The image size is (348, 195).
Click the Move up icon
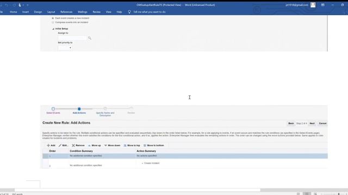point(89,146)
